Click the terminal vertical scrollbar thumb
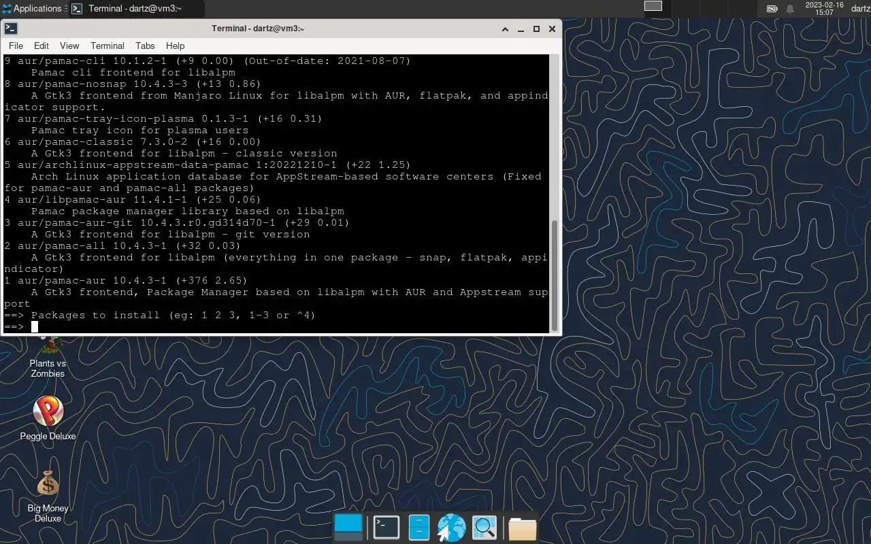The width and height of the screenshot is (871, 544). click(x=555, y=275)
